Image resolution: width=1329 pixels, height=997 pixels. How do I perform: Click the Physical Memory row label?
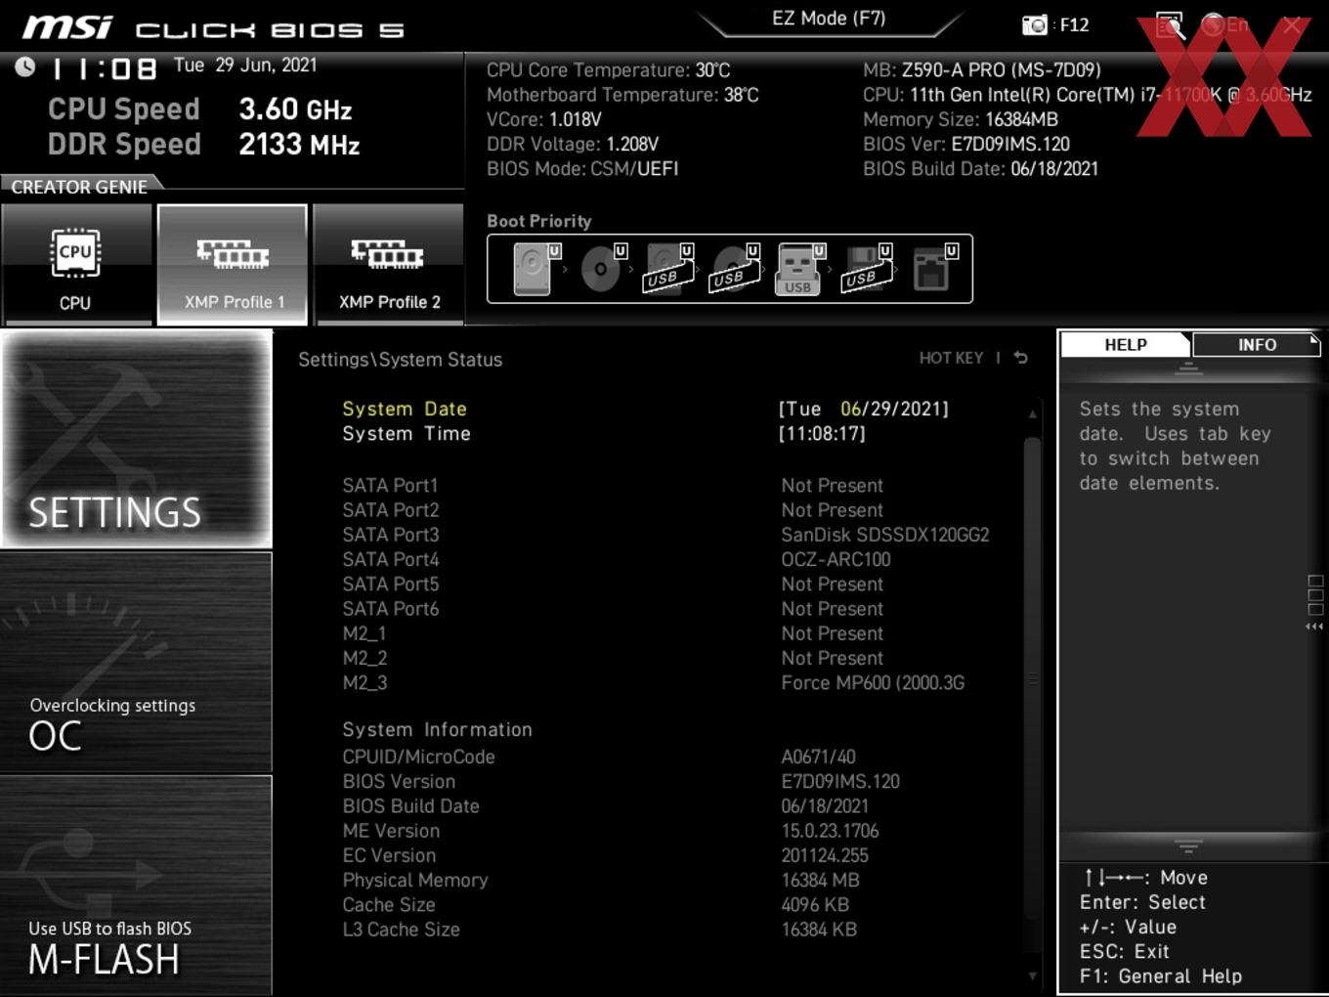tap(415, 880)
